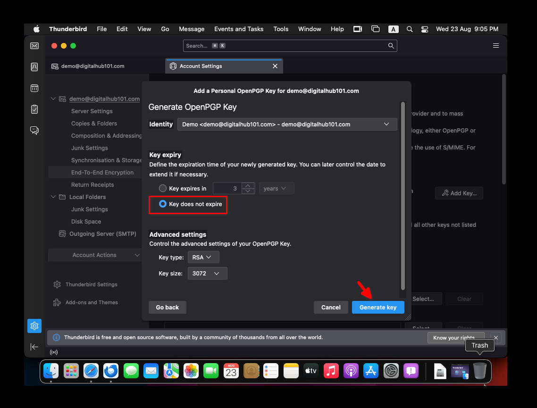Open Control Centre in menu bar
537x408 pixels.
(425, 29)
